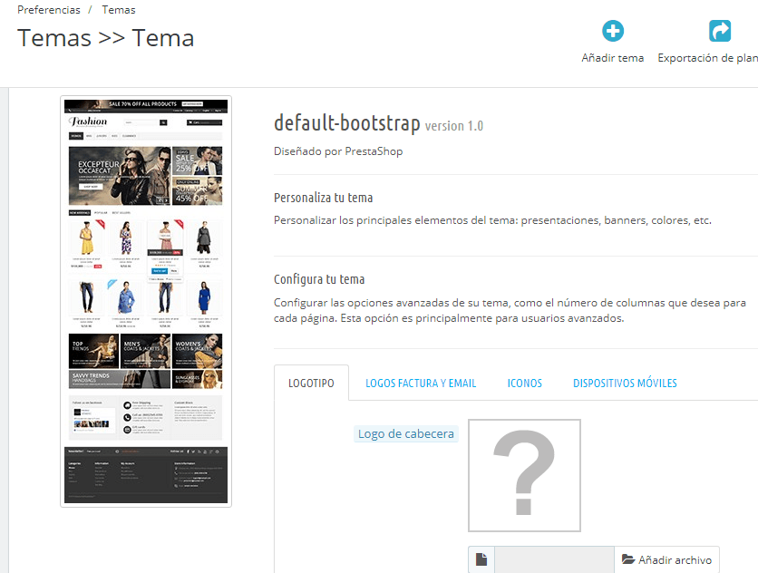Click the Preferencias breadcrumb link
Screen dimensions: 758x573
tap(49, 10)
